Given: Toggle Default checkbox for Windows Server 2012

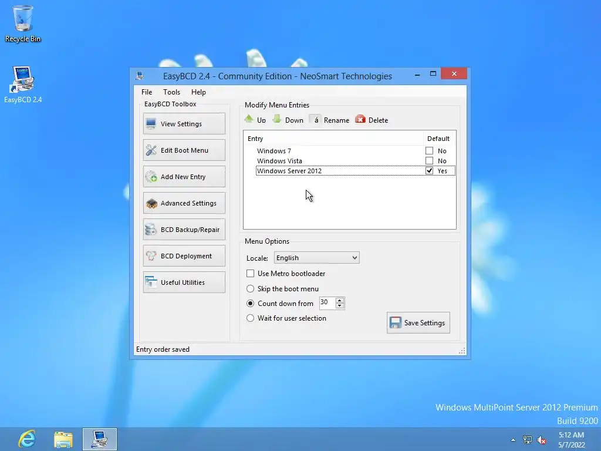Looking at the screenshot, I should click(429, 171).
